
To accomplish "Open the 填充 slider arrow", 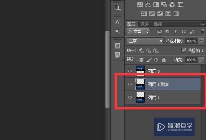I will coord(201,60).
